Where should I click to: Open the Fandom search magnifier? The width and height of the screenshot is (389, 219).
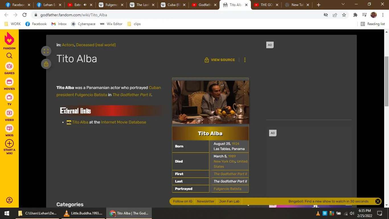pyautogui.click(x=9, y=56)
